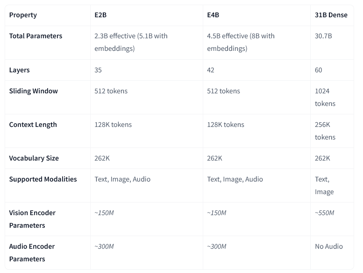363x273 pixels.
Task: Click the Property column header
Action: tap(23, 15)
